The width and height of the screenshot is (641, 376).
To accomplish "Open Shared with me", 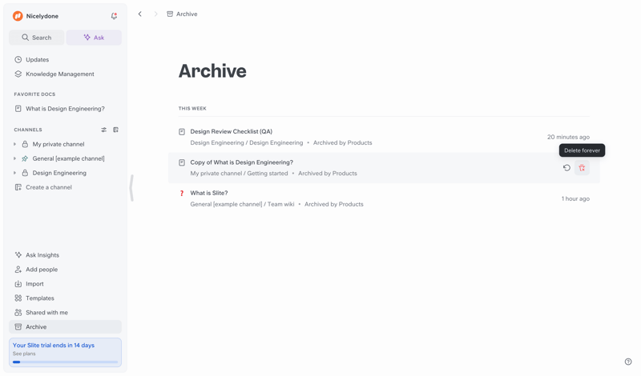I will 46,313.
